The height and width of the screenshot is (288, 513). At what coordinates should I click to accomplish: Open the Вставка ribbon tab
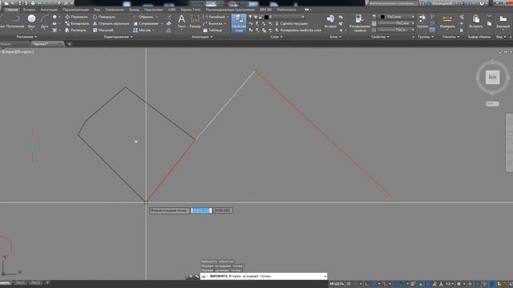tap(29, 10)
